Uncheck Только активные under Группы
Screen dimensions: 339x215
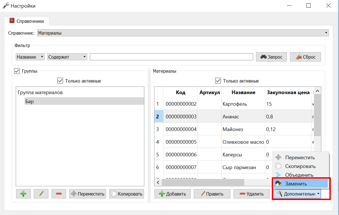tap(60, 81)
